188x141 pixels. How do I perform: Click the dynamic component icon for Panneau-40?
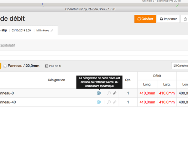click(99, 102)
